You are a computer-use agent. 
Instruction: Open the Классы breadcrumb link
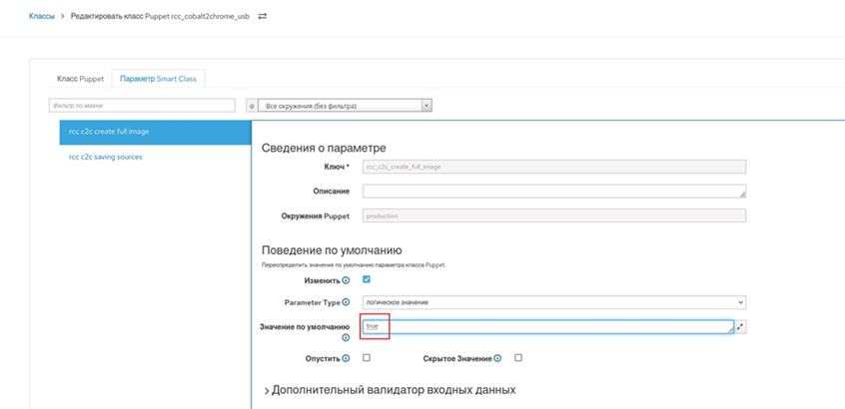point(41,16)
